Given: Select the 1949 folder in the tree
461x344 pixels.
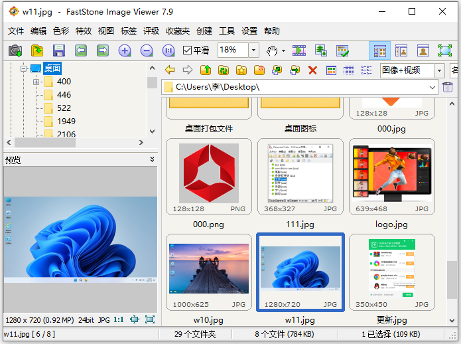Looking at the screenshot, I should coord(66,122).
